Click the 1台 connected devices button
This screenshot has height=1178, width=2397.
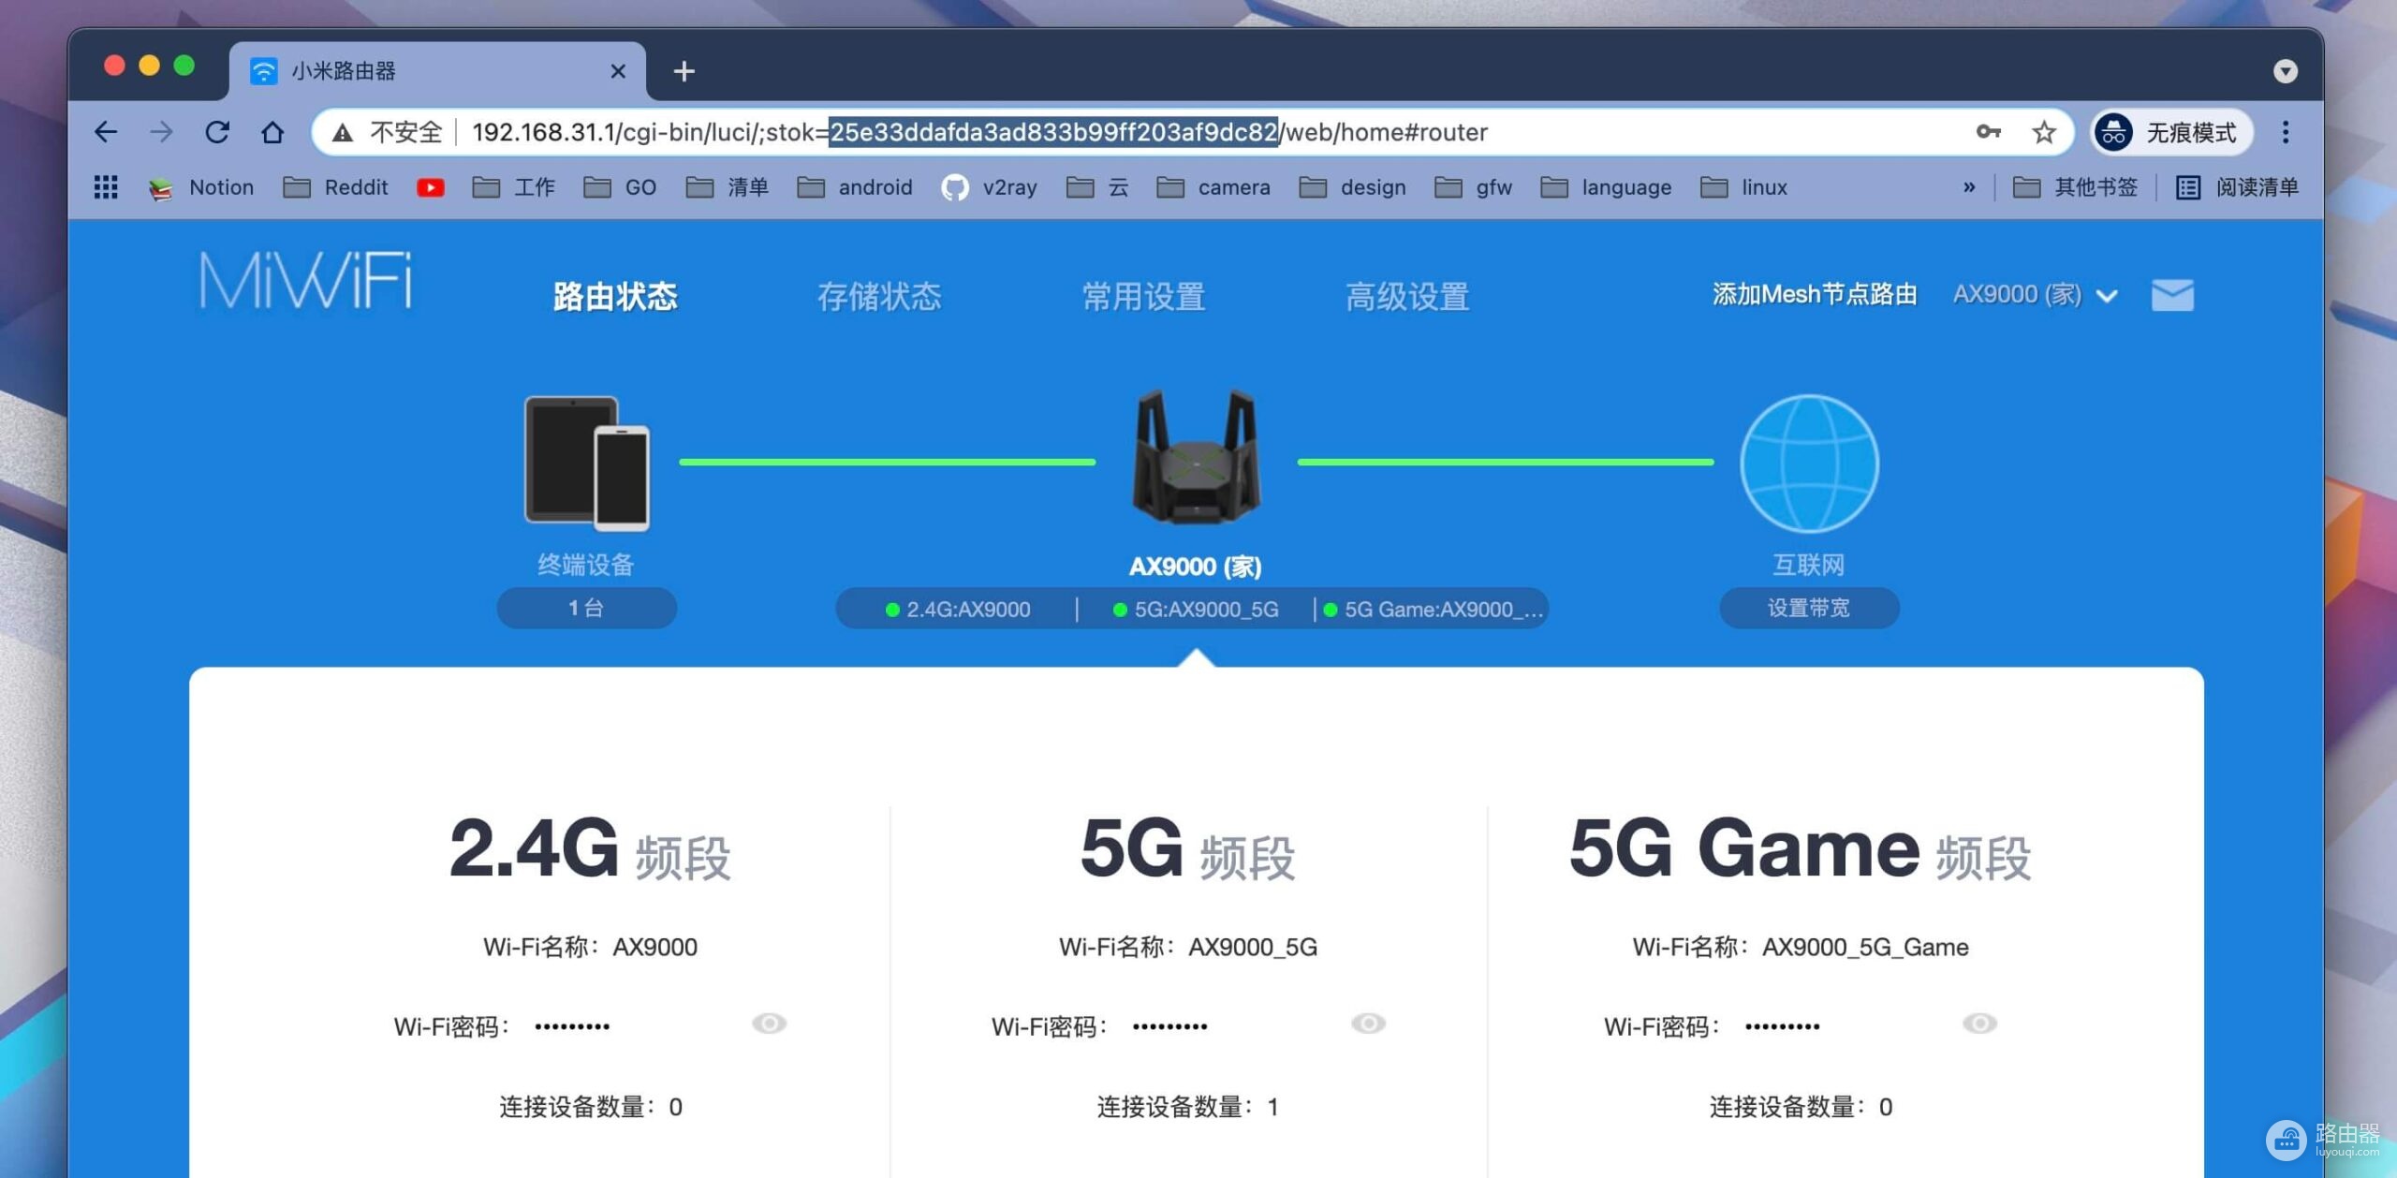coord(586,608)
